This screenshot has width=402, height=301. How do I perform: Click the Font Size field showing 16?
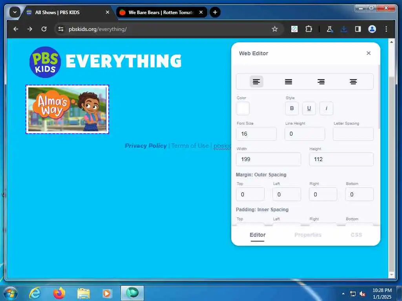tap(256, 134)
